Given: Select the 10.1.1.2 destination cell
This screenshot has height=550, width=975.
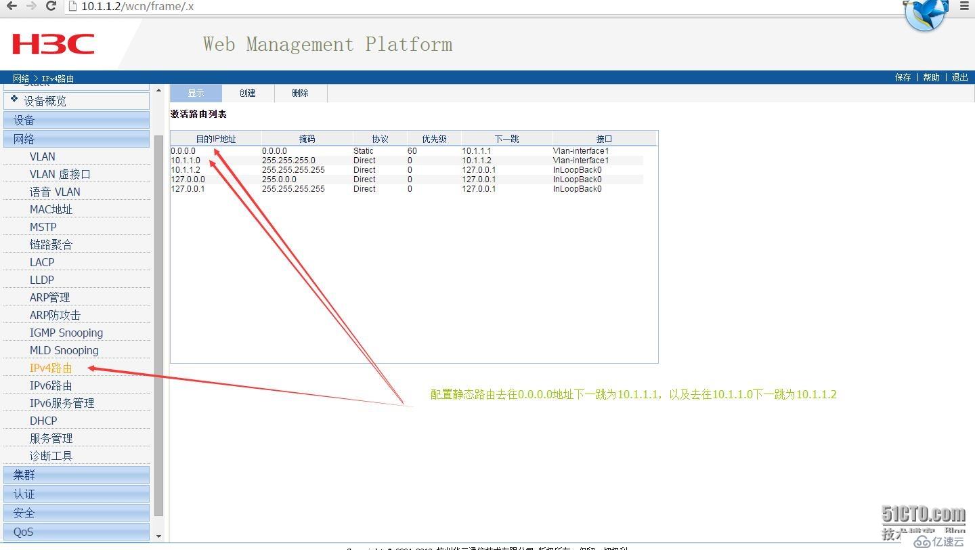Looking at the screenshot, I should pyautogui.click(x=186, y=170).
